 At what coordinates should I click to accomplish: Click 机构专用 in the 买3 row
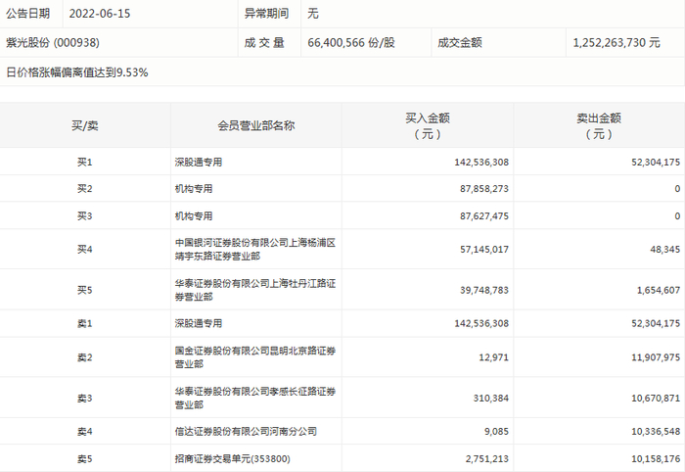click(194, 215)
